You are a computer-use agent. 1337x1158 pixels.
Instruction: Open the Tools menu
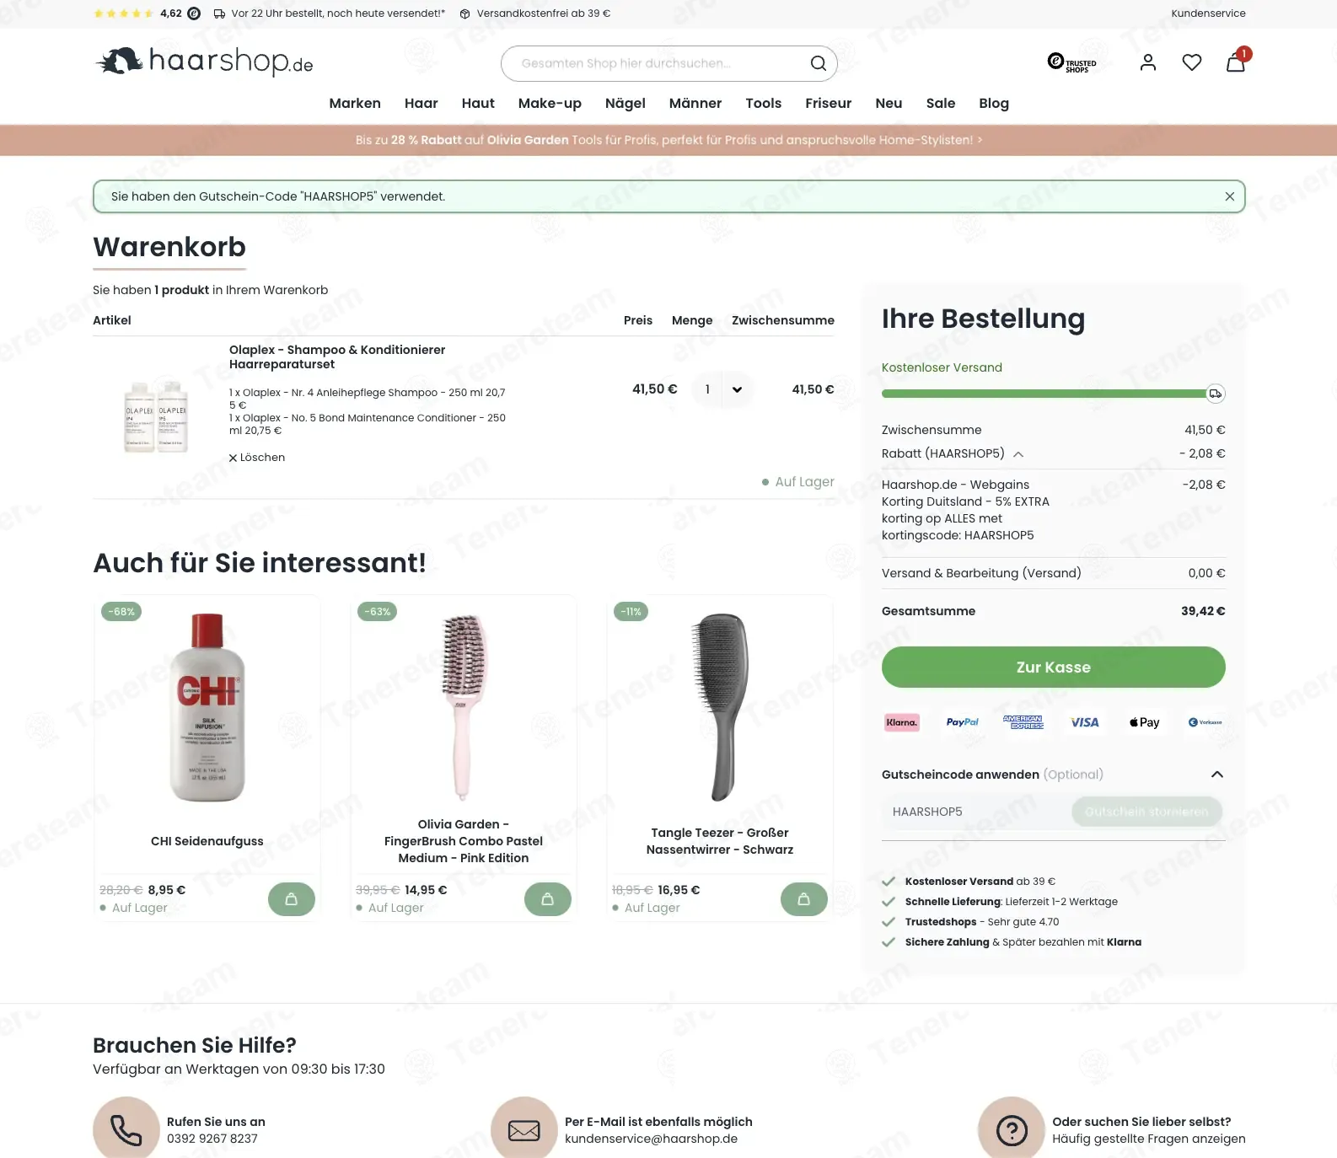764,103
